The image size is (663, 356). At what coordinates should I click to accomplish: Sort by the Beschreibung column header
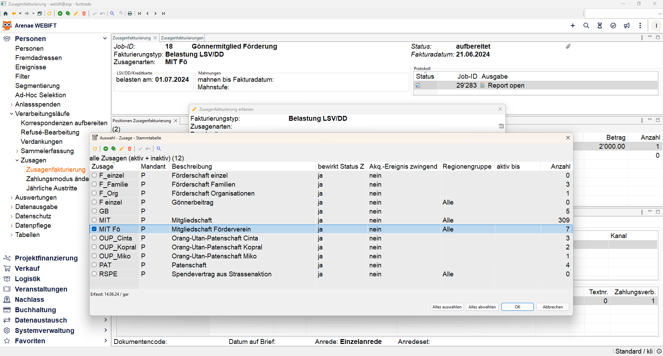tap(192, 167)
